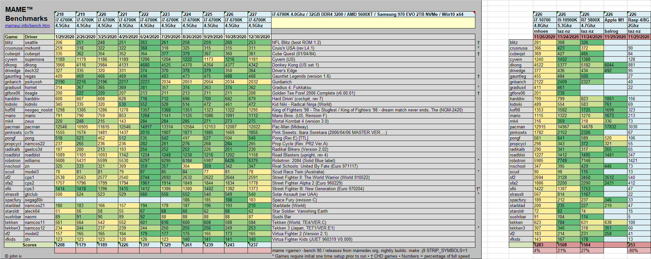
Task: Click the 253 score under Rasp column
Action: 639,245
